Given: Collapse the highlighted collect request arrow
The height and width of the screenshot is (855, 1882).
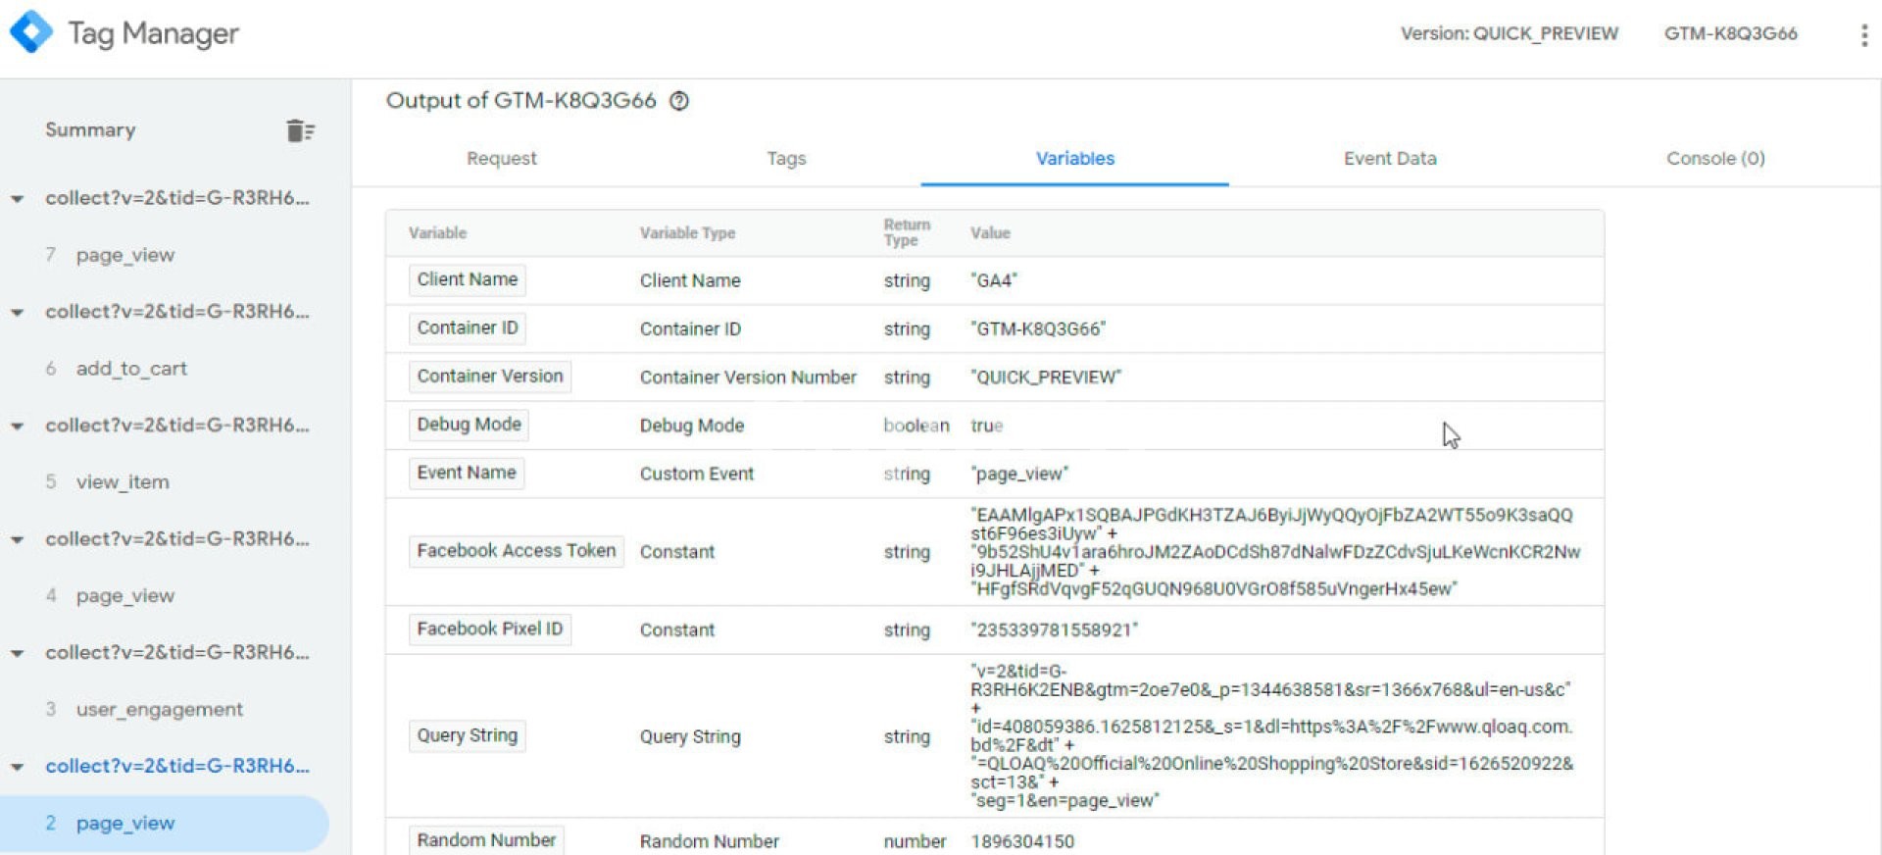Looking at the screenshot, I should coord(18,768).
